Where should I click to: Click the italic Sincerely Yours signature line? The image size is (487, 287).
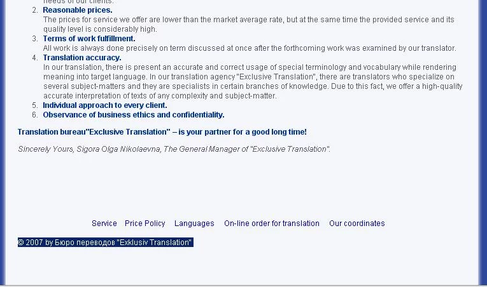[x=174, y=149]
